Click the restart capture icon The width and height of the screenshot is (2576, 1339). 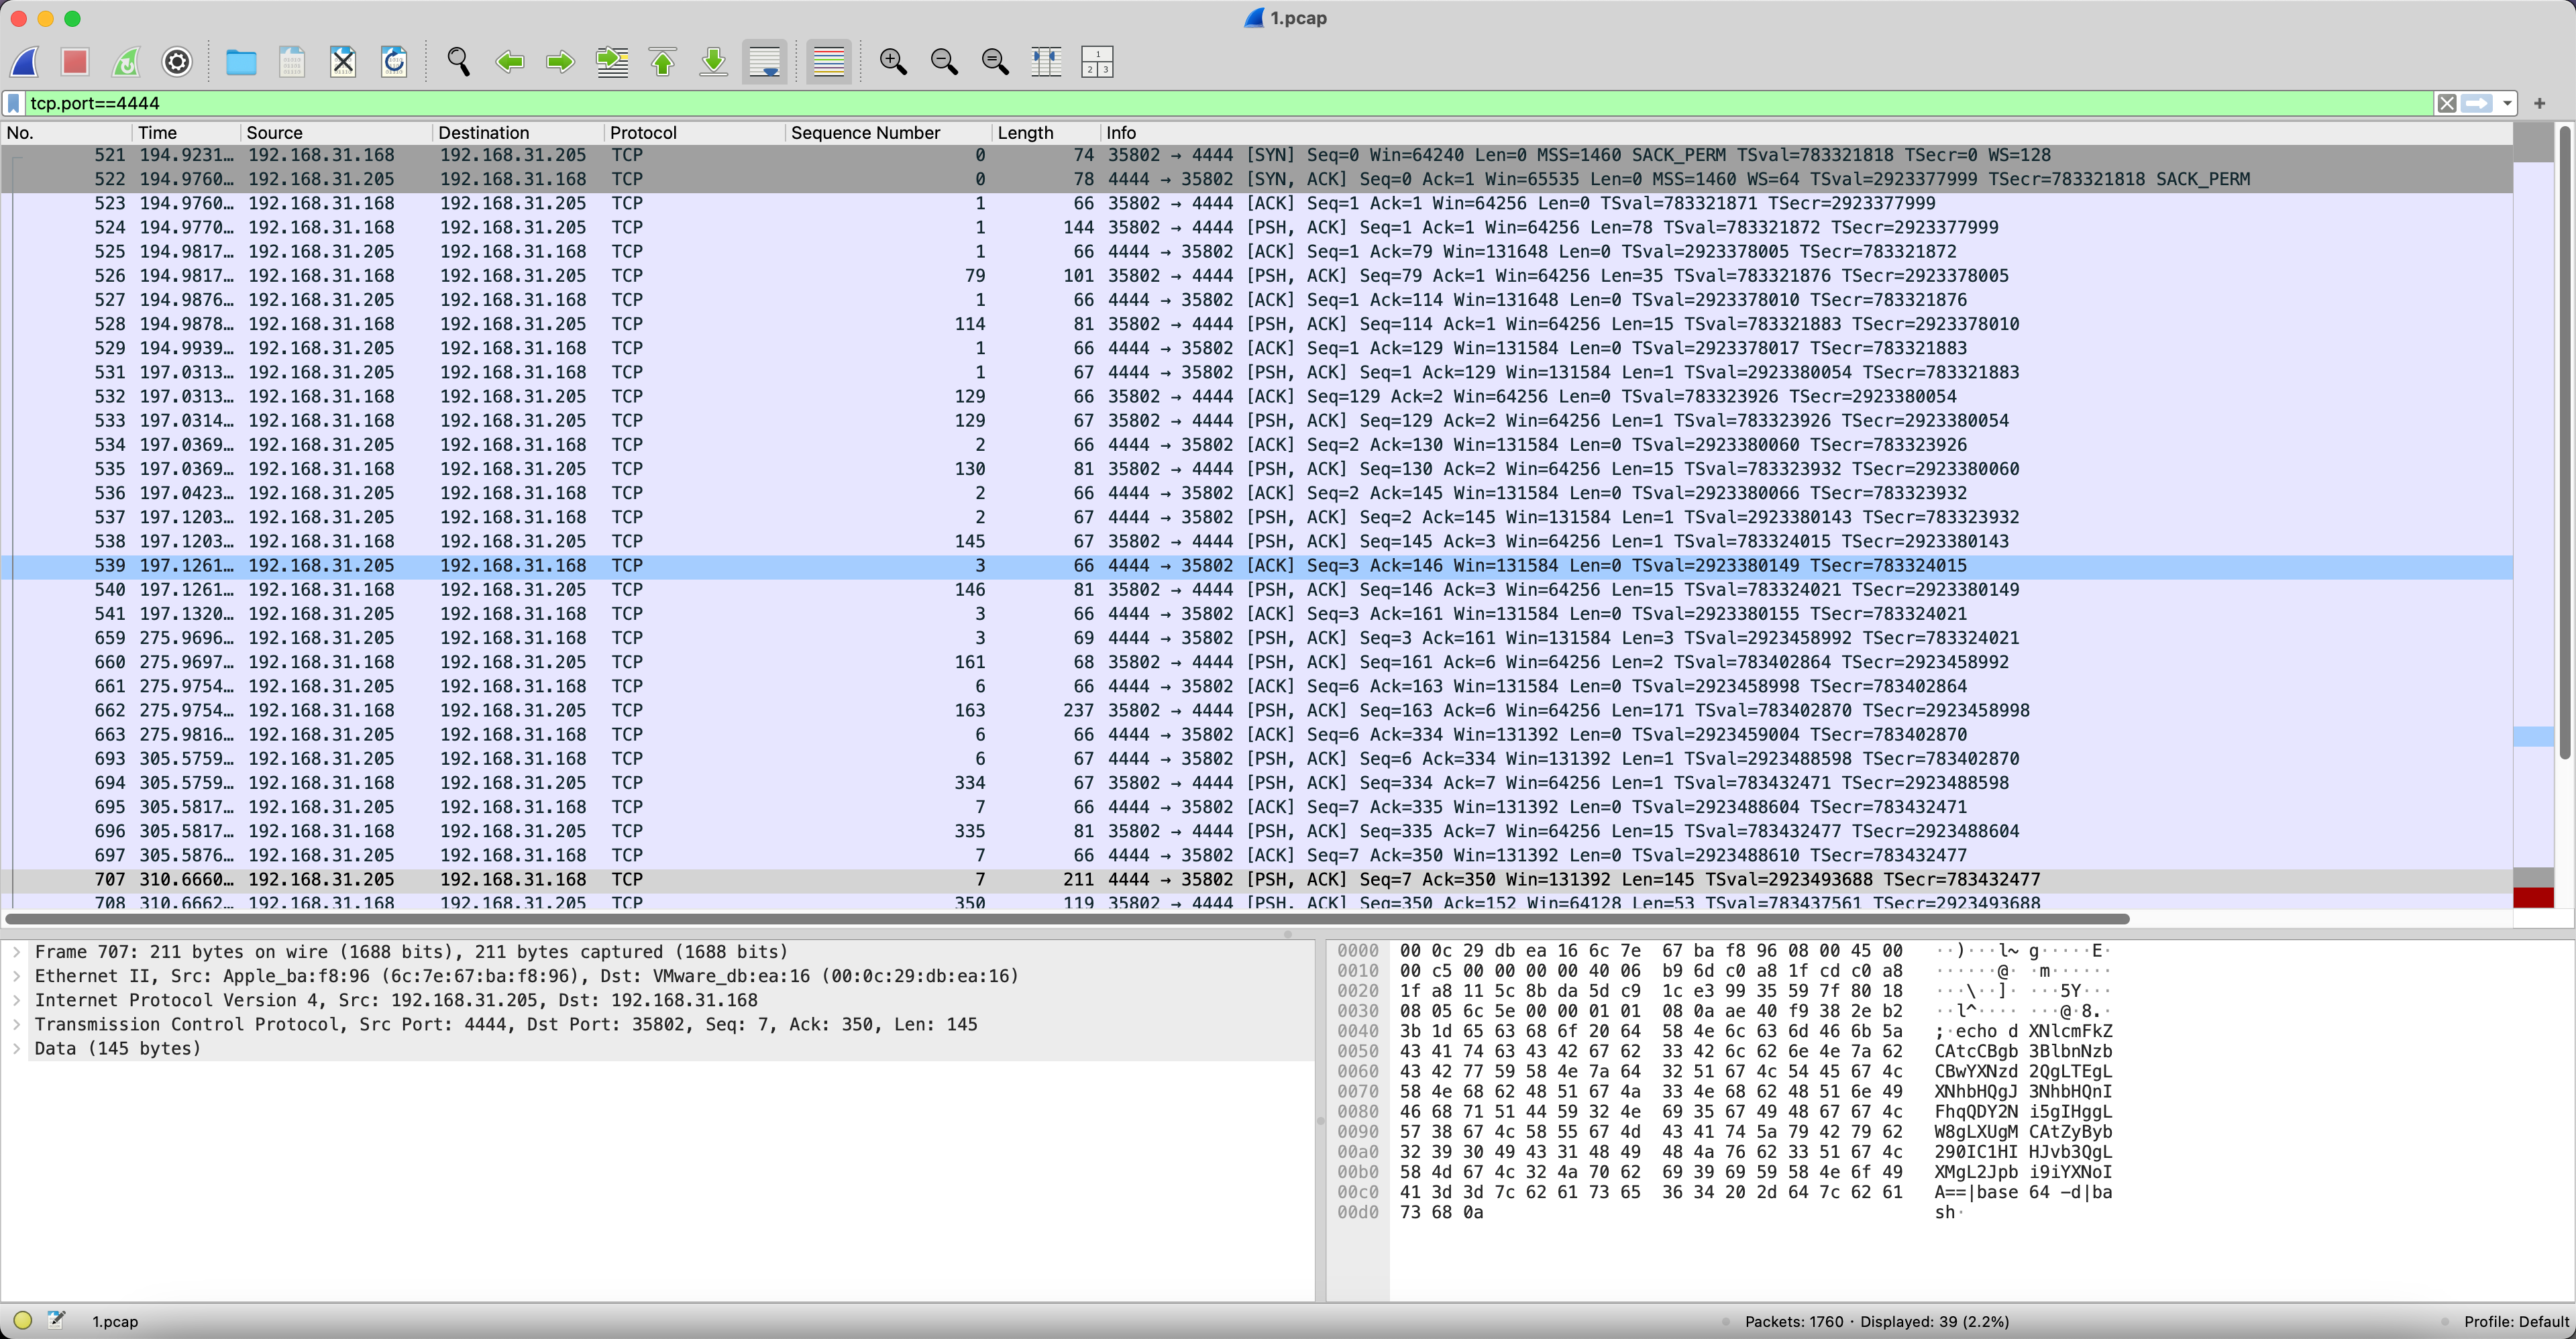126,62
